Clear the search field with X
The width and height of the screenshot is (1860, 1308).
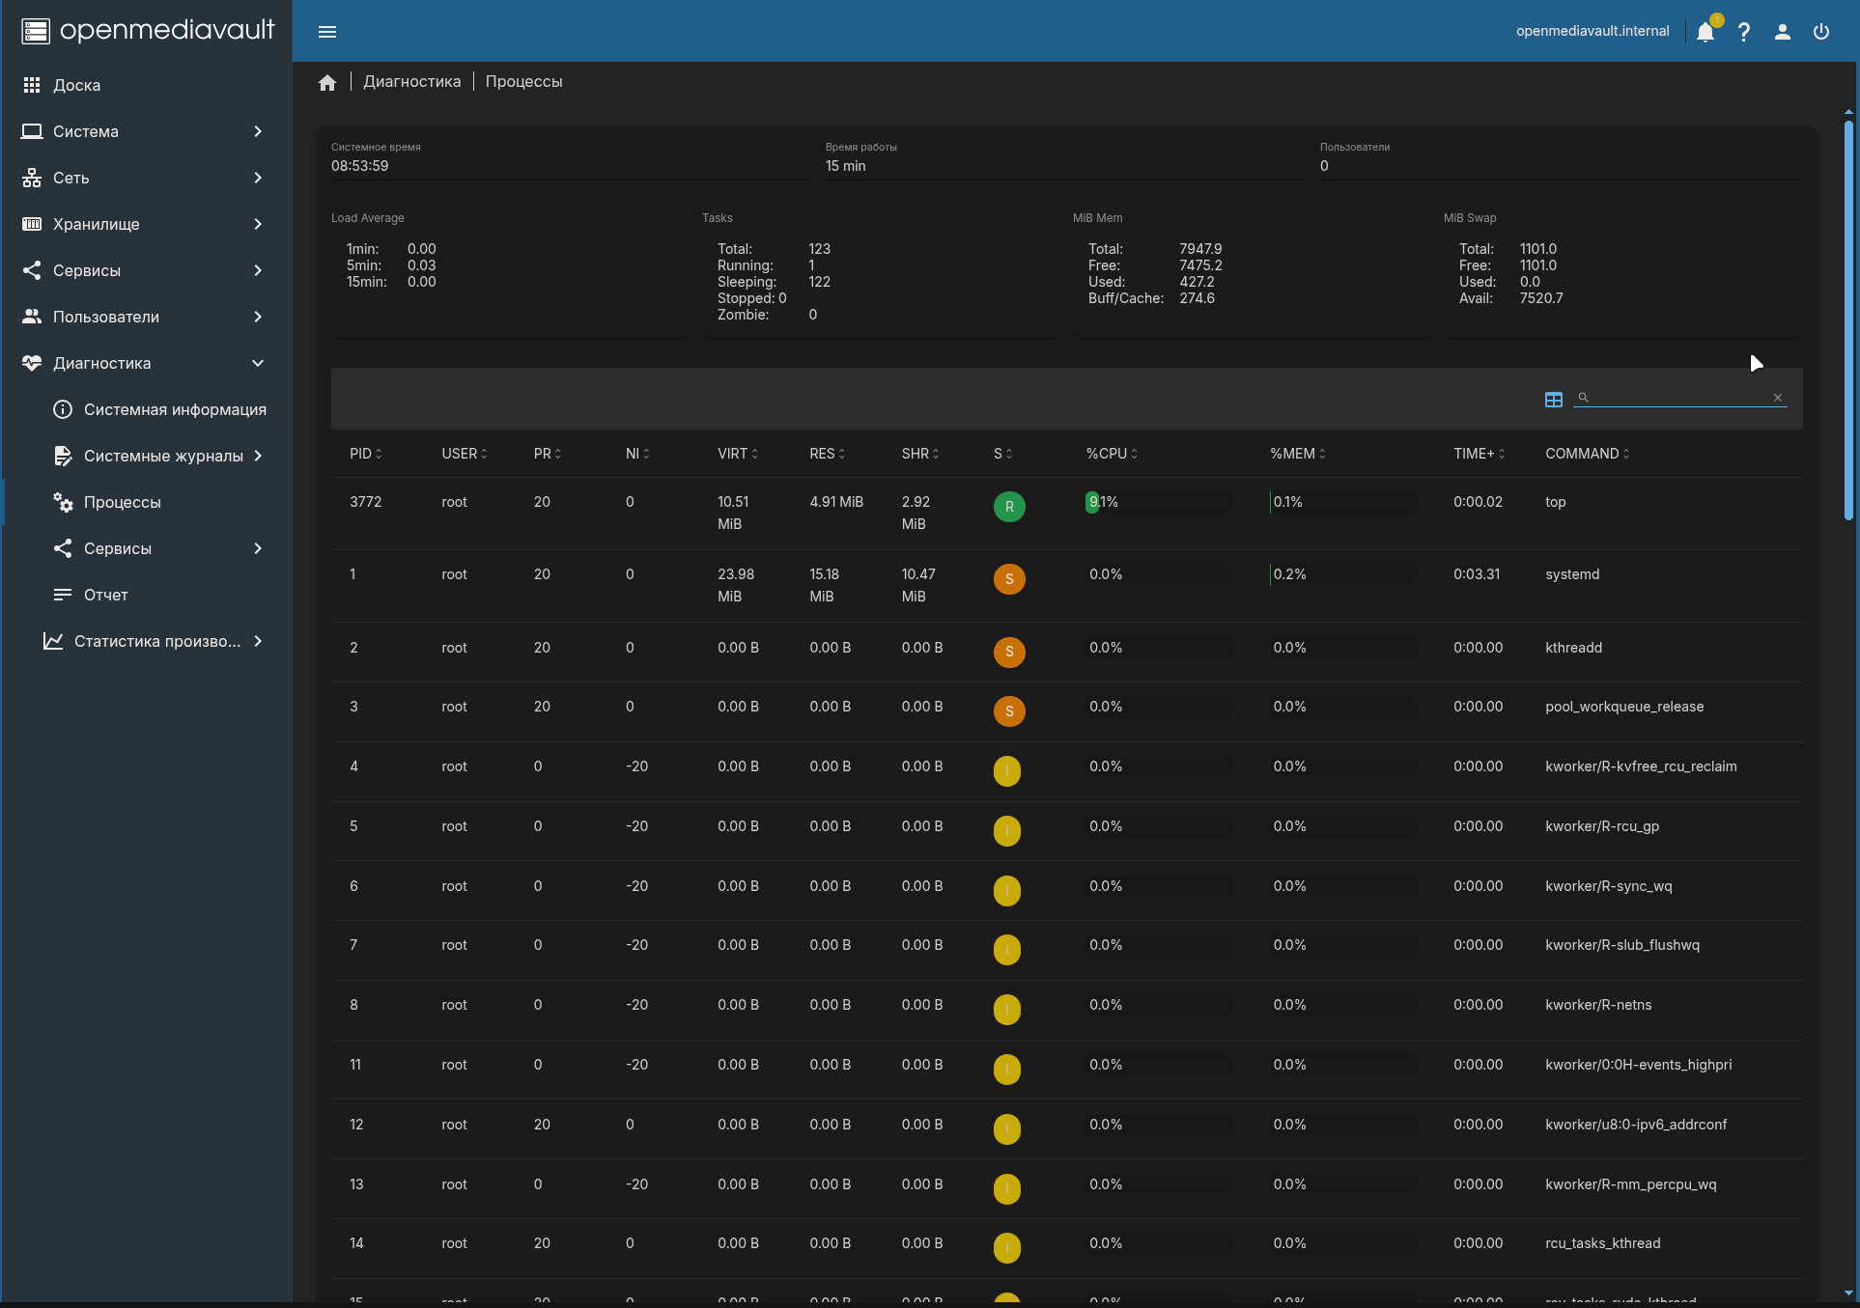[x=1778, y=398]
